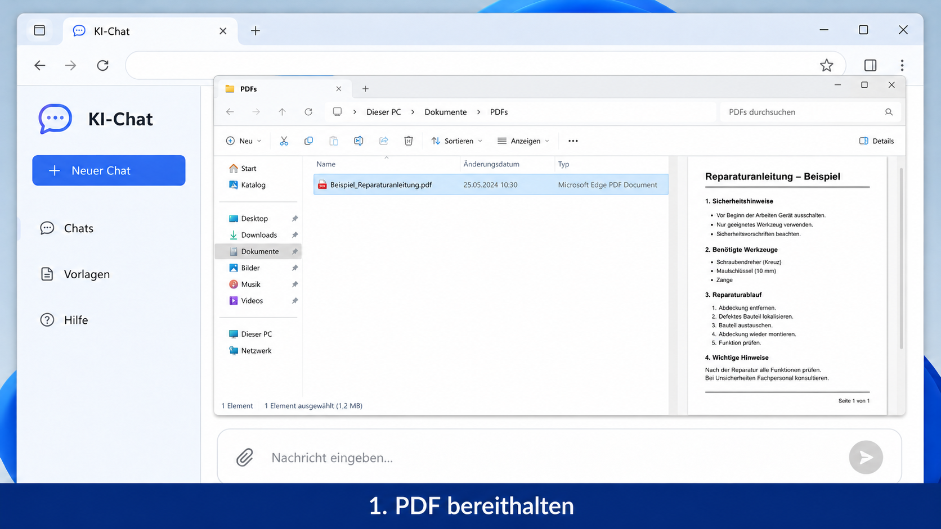This screenshot has width=941, height=529.
Task: Click the browser forward arrow
Action: pos(70,65)
